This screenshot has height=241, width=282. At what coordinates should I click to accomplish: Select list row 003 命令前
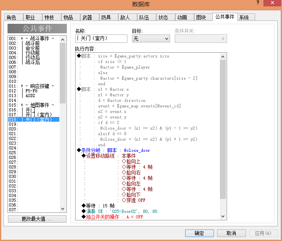tap(34, 48)
